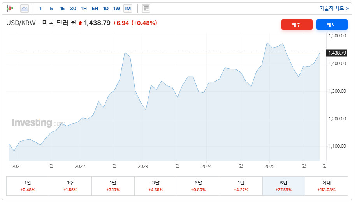Click the 1,438.79 price axis label
The image size is (355, 202).
[x=337, y=53]
